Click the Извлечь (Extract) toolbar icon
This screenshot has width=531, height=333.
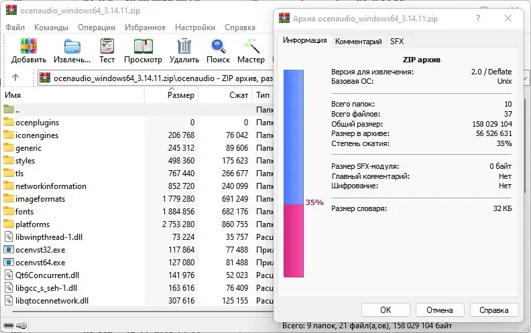pos(72,46)
